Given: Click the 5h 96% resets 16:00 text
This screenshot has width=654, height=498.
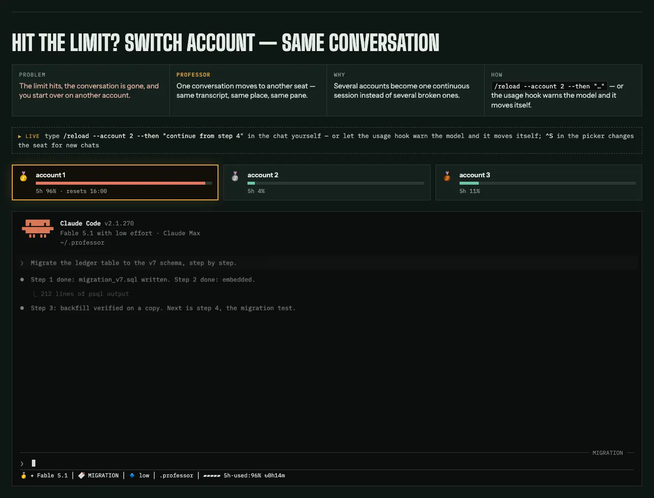Looking at the screenshot, I should coord(71,192).
